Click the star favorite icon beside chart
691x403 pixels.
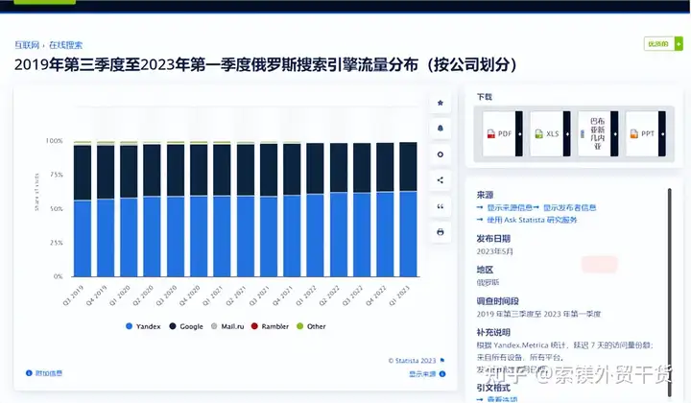pyautogui.click(x=440, y=103)
